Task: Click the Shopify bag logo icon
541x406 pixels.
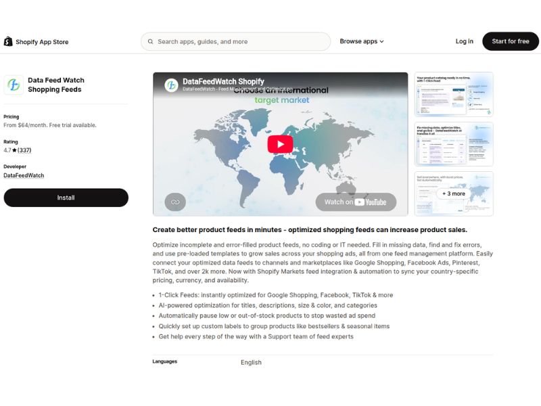Action: click(x=8, y=41)
